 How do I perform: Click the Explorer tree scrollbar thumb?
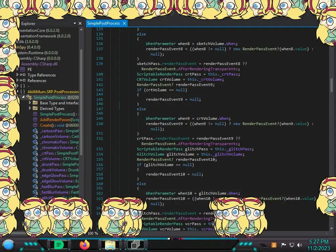tap(81, 102)
